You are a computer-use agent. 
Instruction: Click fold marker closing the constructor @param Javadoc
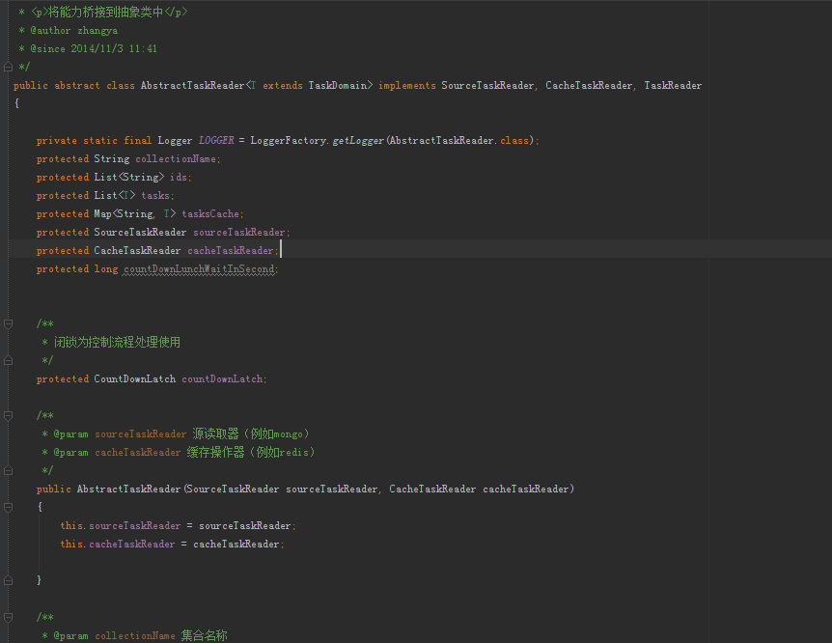click(8, 470)
